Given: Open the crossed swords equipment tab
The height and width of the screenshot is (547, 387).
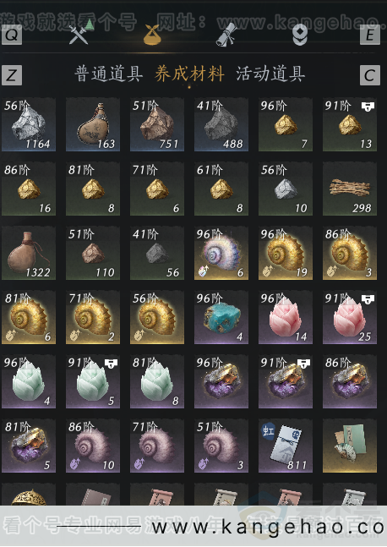Looking at the screenshot, I should click(79, 35).
